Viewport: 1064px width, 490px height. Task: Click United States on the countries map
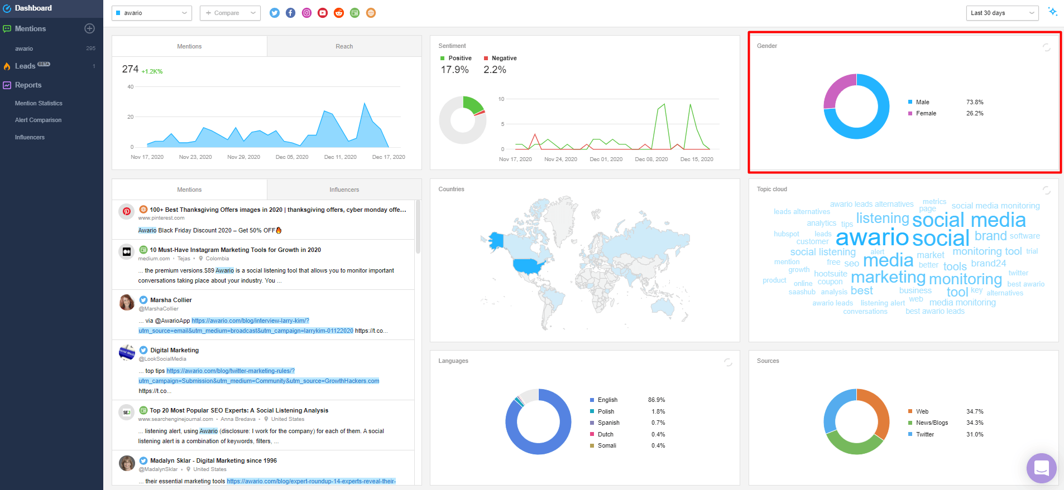point(528,266)
